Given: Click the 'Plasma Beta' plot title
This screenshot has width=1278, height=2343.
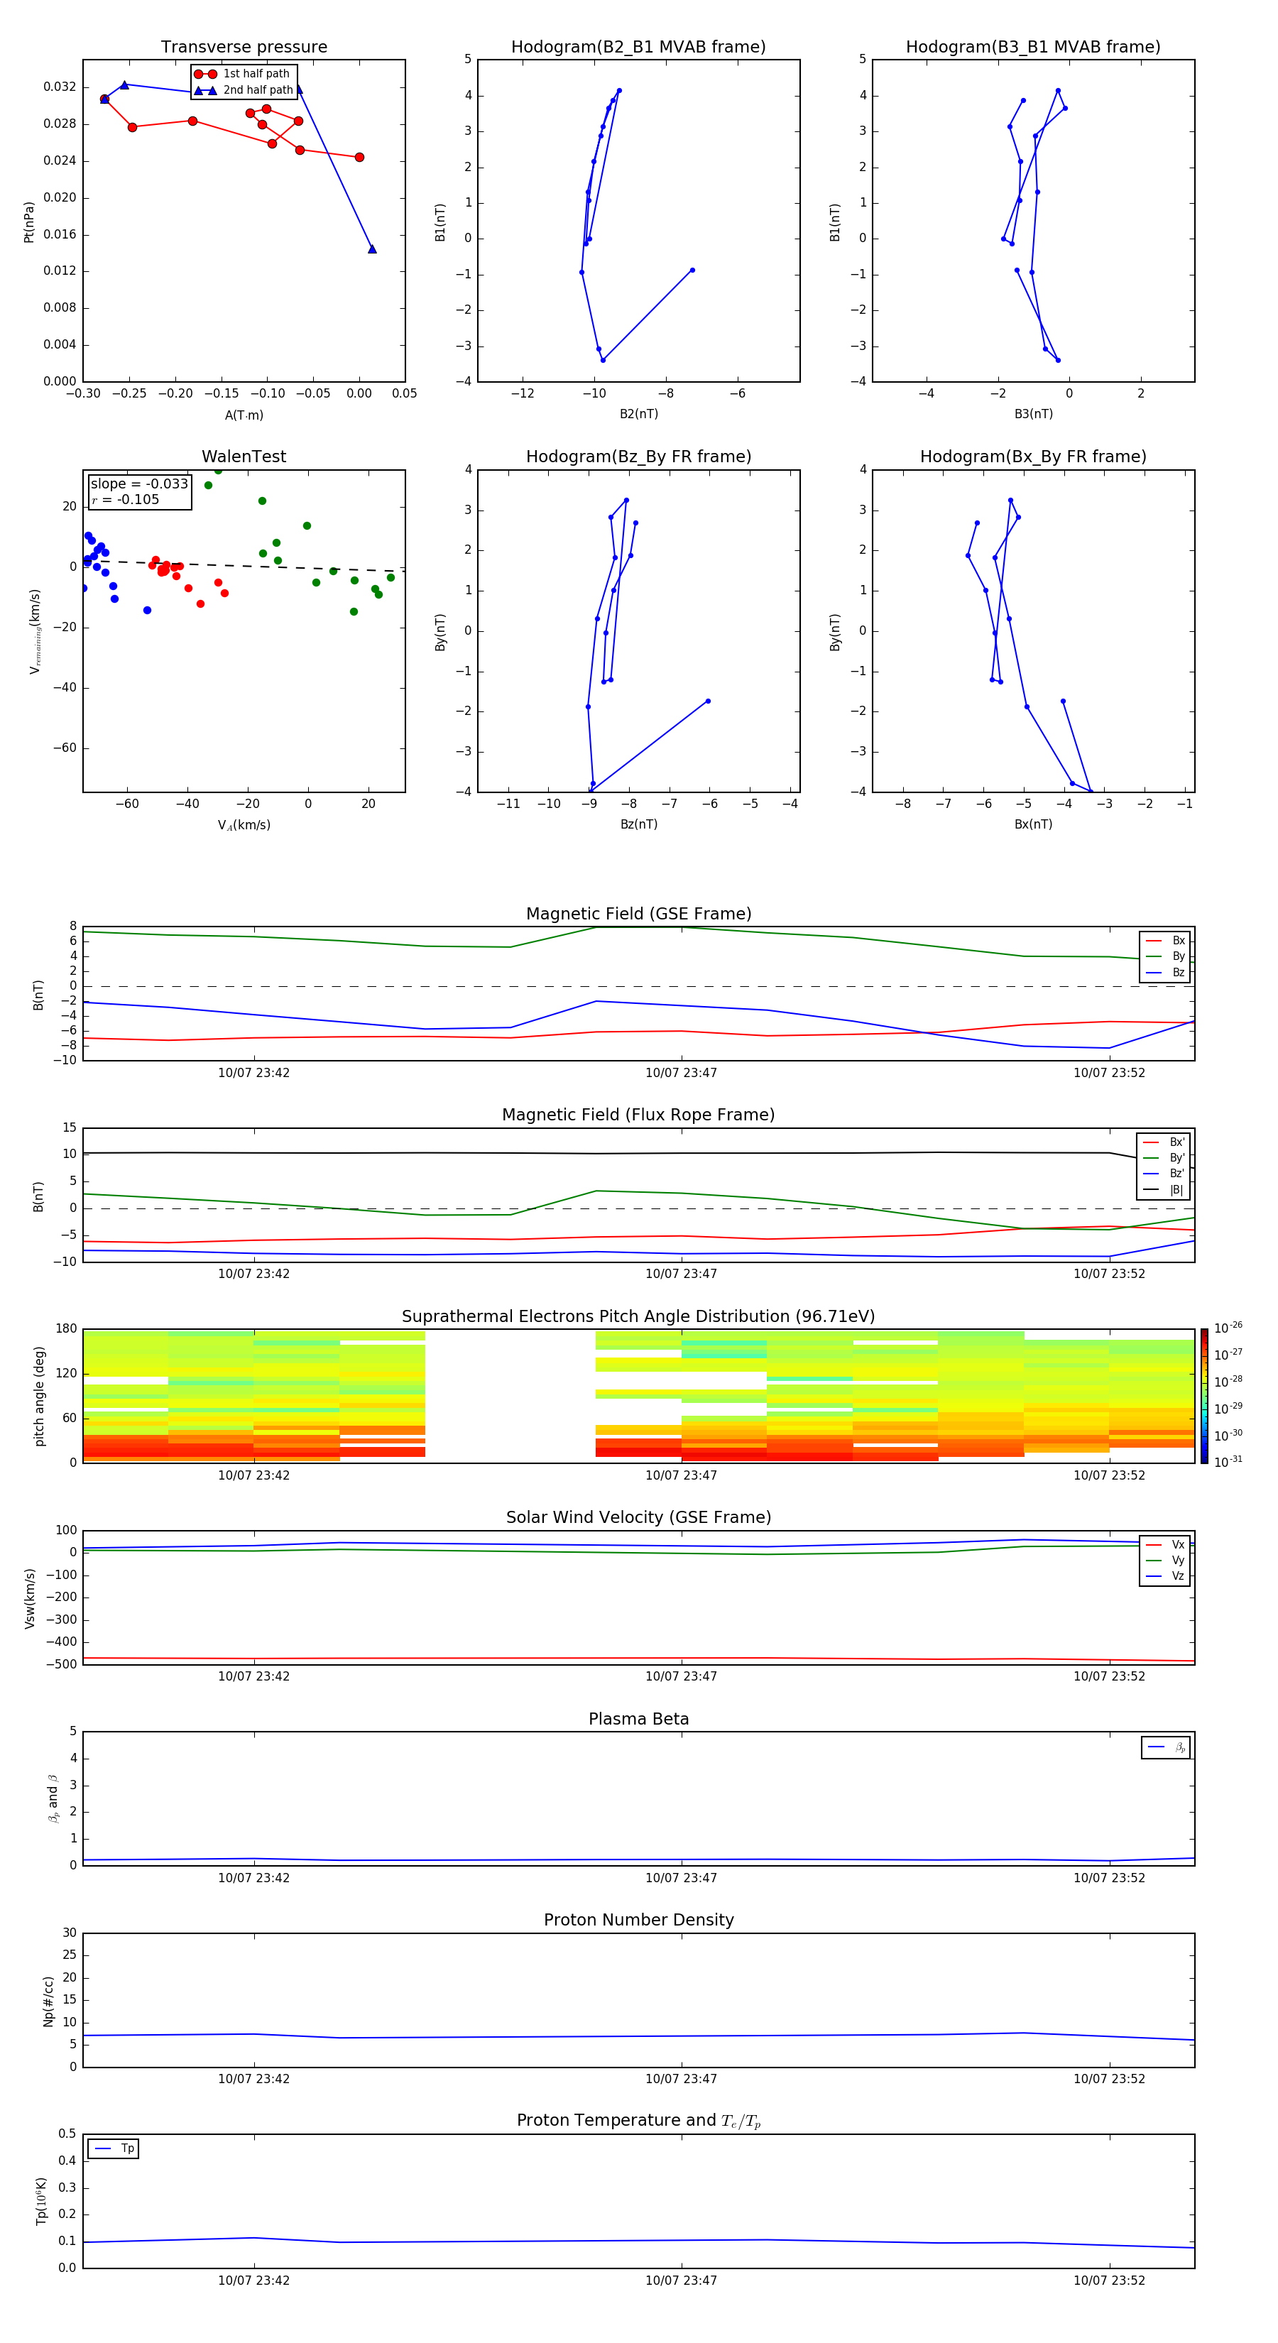Looking at the screenshot, I should (x=638, y=1719).
